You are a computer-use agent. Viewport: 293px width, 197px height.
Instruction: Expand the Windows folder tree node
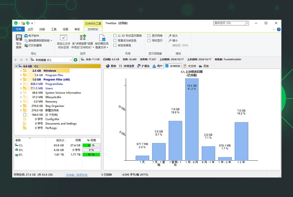[x=21, y=71]
